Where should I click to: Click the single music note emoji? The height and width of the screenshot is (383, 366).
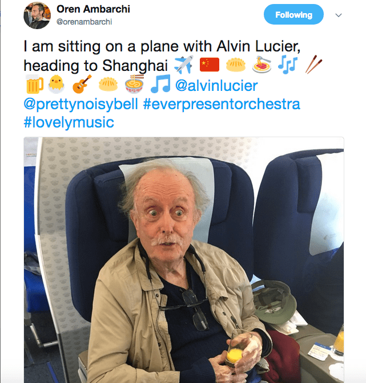point(160,84)
